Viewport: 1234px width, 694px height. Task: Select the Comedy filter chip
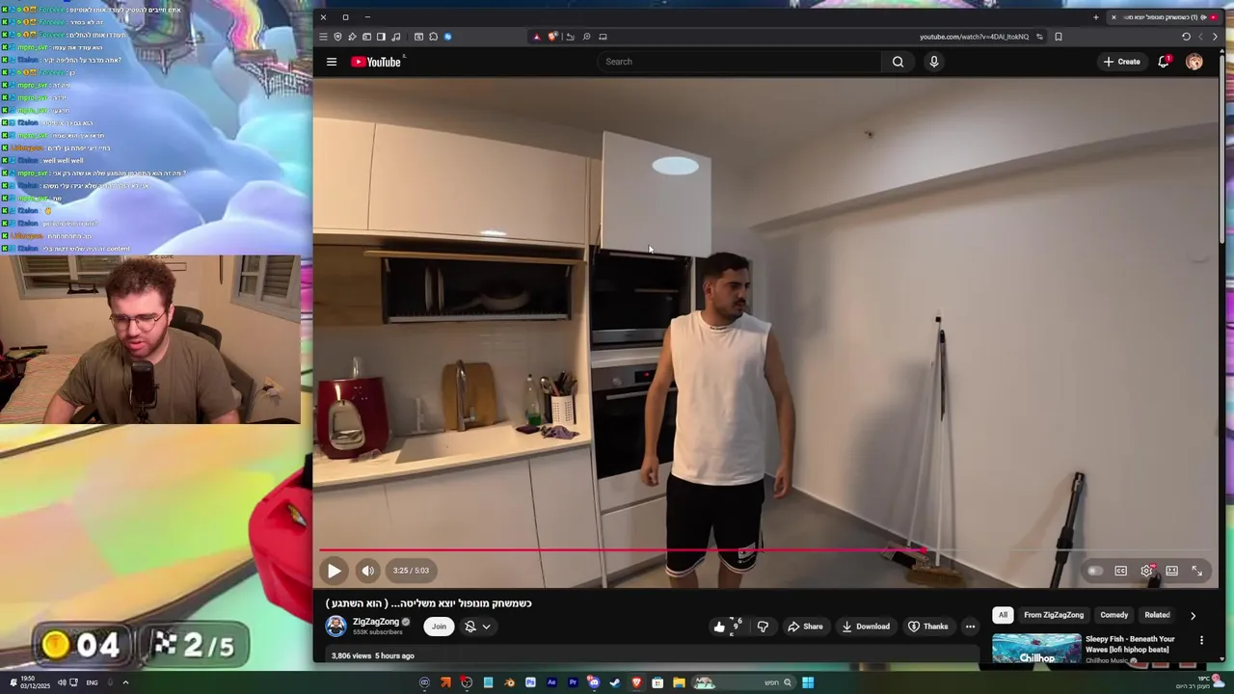point(1114,615)
